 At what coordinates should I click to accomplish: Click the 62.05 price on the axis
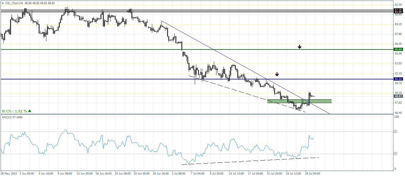tap(398, 5)
